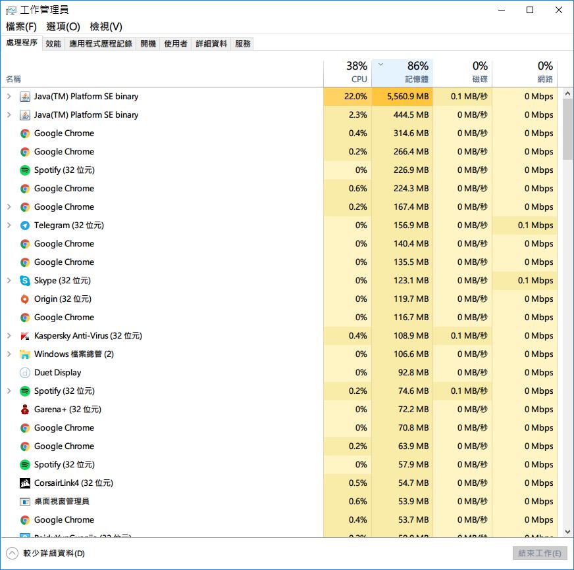Click the Garena+ app icon
The height and width of the screenshot is (570, 574).
coord(25,409)
